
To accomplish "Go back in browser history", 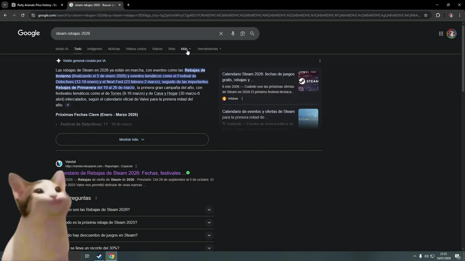I will 5,15.
